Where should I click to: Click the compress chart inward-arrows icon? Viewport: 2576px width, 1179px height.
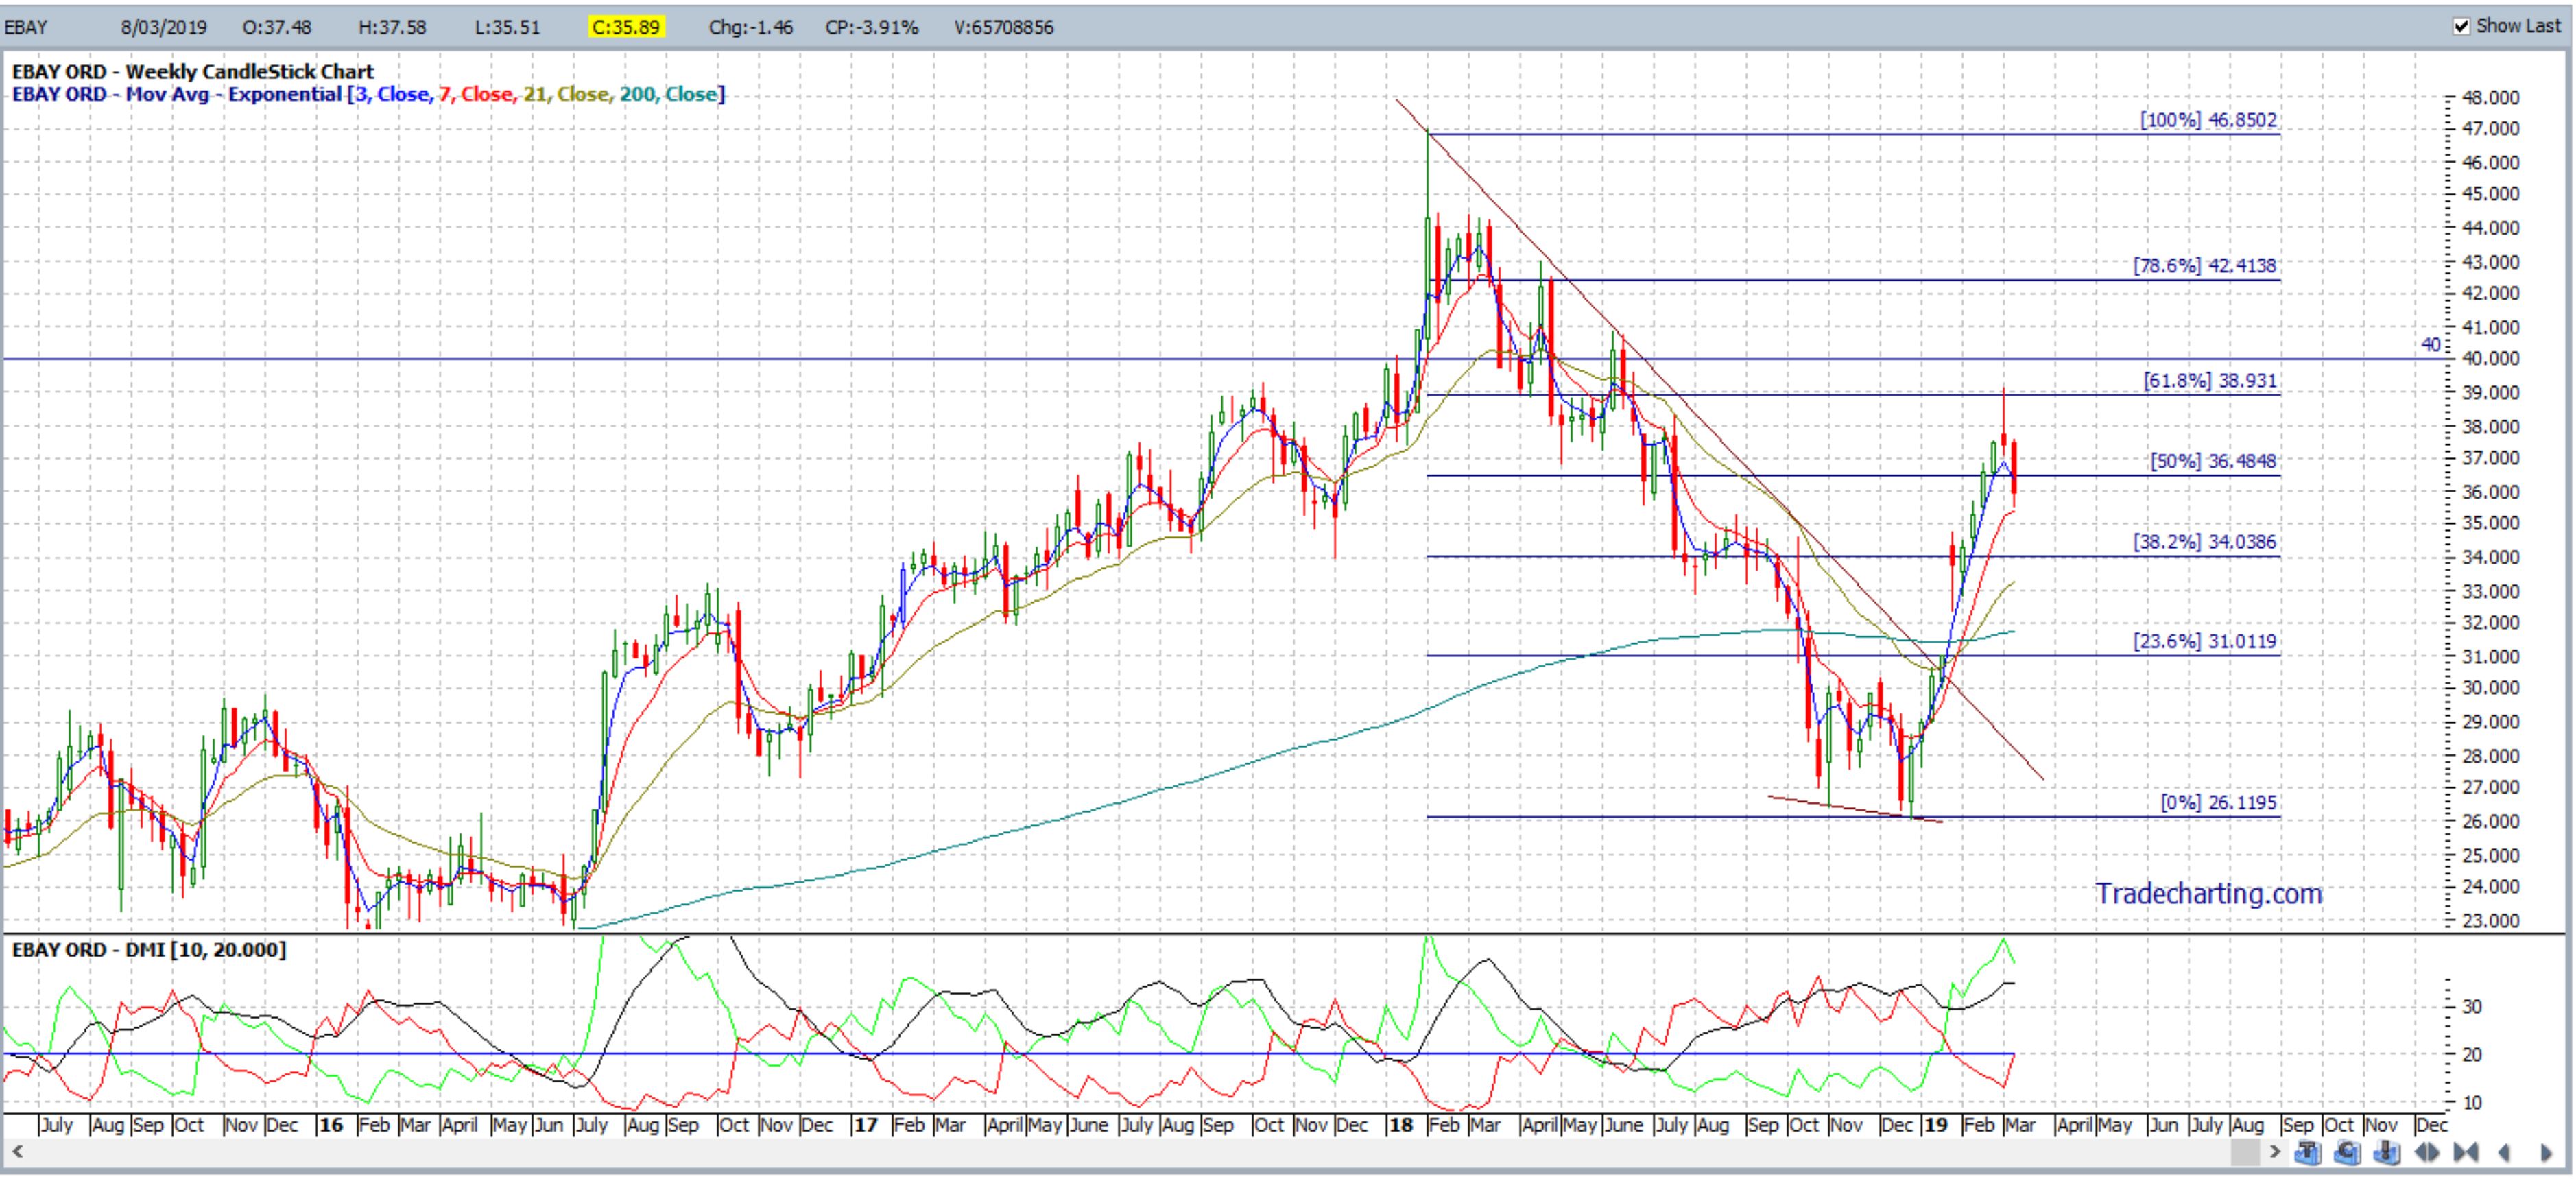2466,1152
